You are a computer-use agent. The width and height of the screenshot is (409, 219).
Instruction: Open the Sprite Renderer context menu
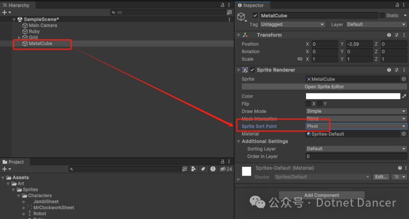[404, 70]
